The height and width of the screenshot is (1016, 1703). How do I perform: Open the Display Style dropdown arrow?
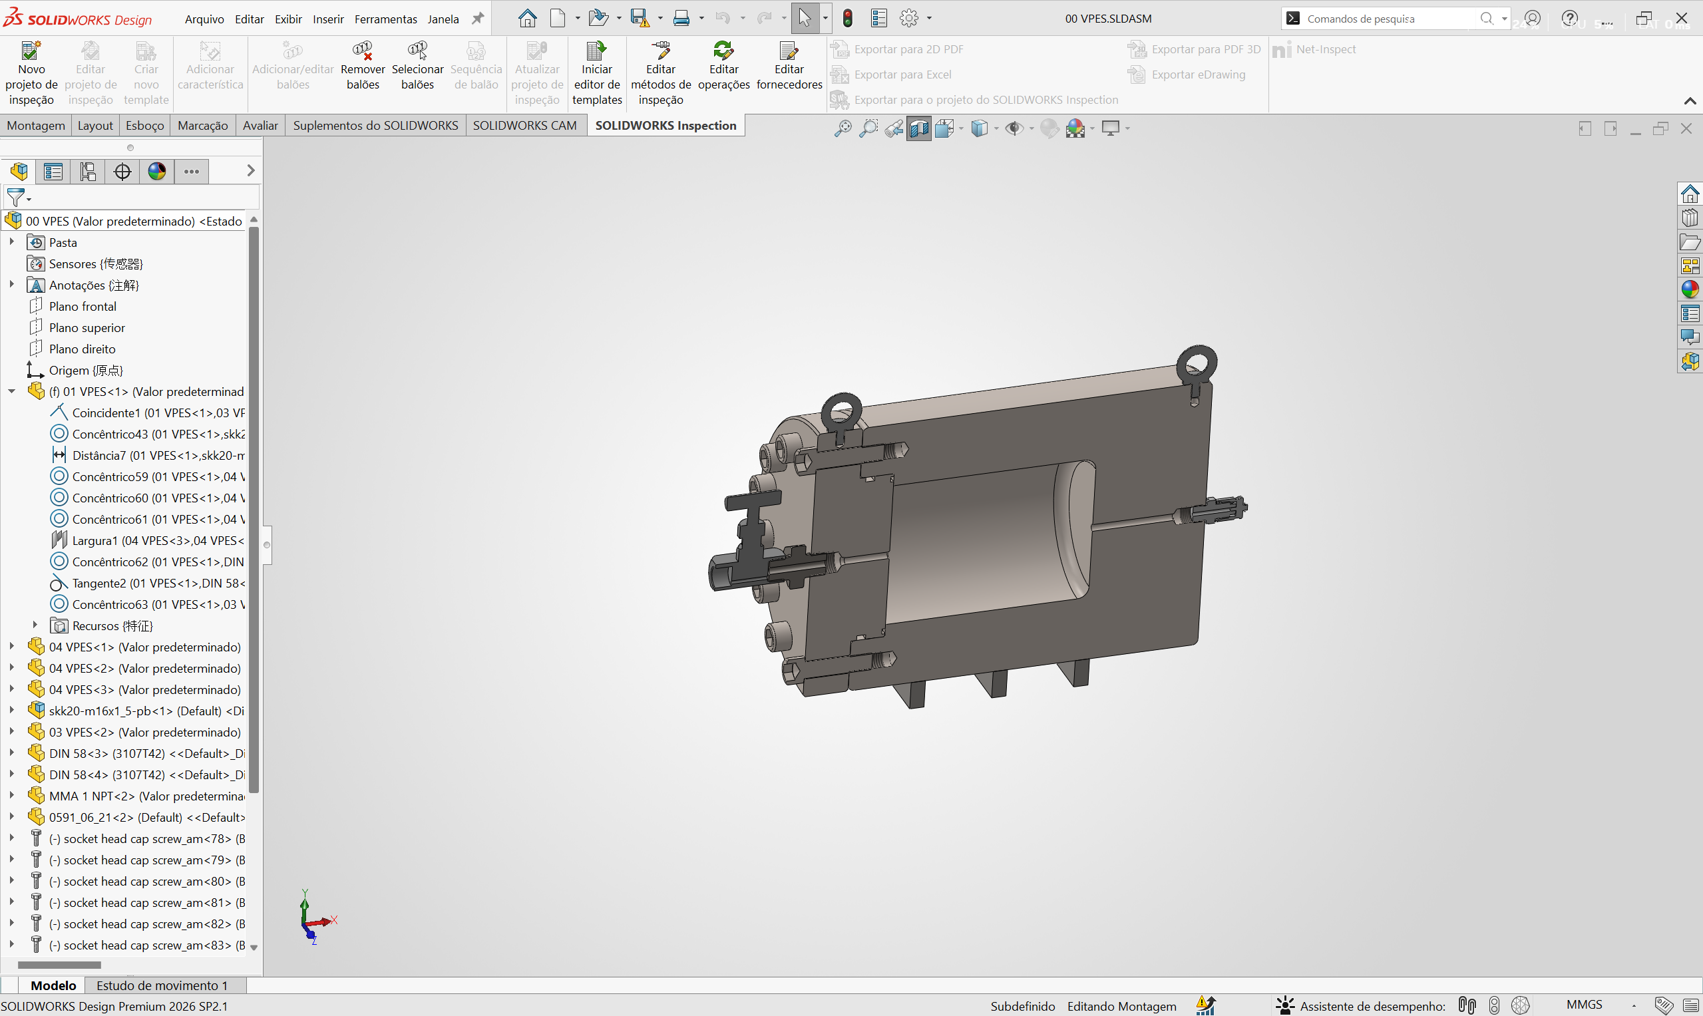[996, 128]
